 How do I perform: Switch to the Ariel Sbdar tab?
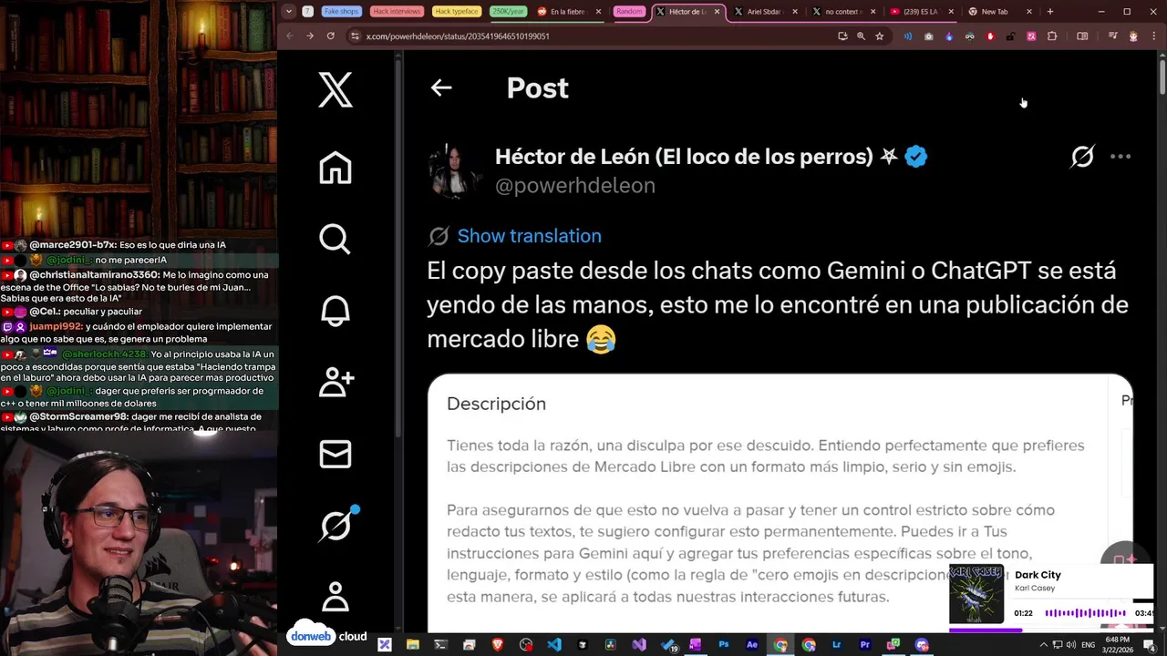tap(764, 12)
